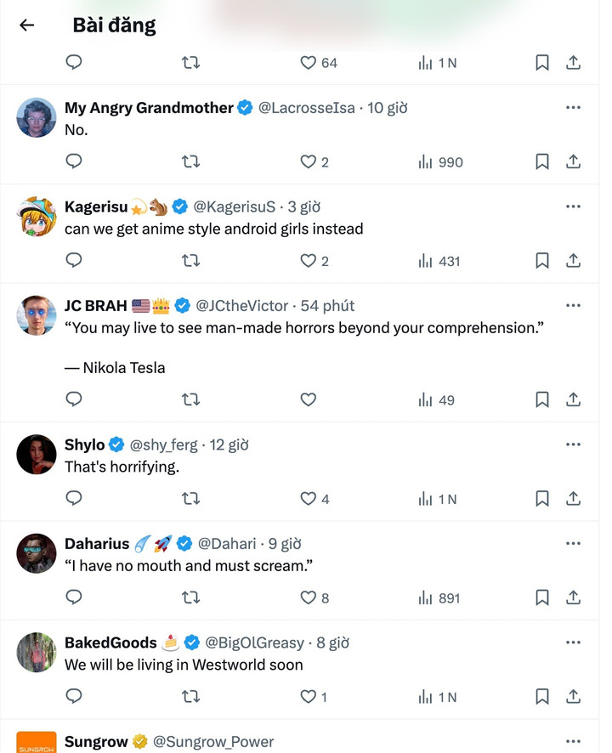Image resolution: width=612 pixels, height=753 pixels.
Task: Share Daharius's comment
Action: pos(574,597)
